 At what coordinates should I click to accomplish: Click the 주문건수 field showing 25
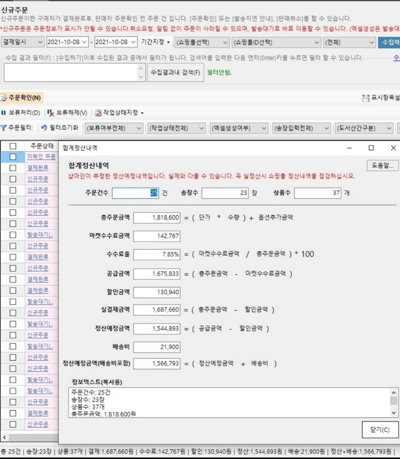[x=135, y=193]
